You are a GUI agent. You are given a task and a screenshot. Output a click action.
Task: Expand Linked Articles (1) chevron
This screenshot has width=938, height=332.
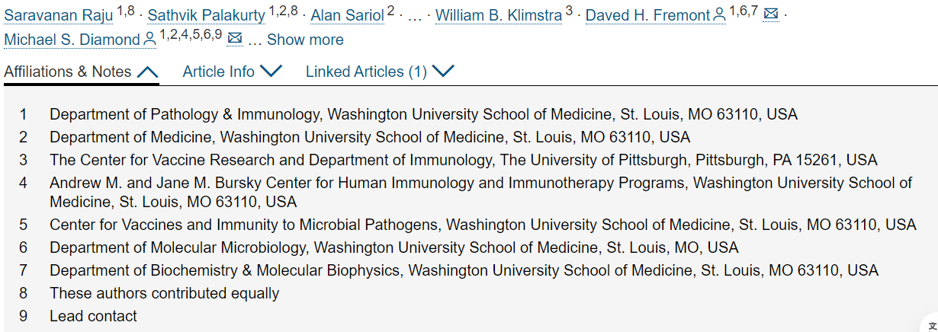point(443,71)
